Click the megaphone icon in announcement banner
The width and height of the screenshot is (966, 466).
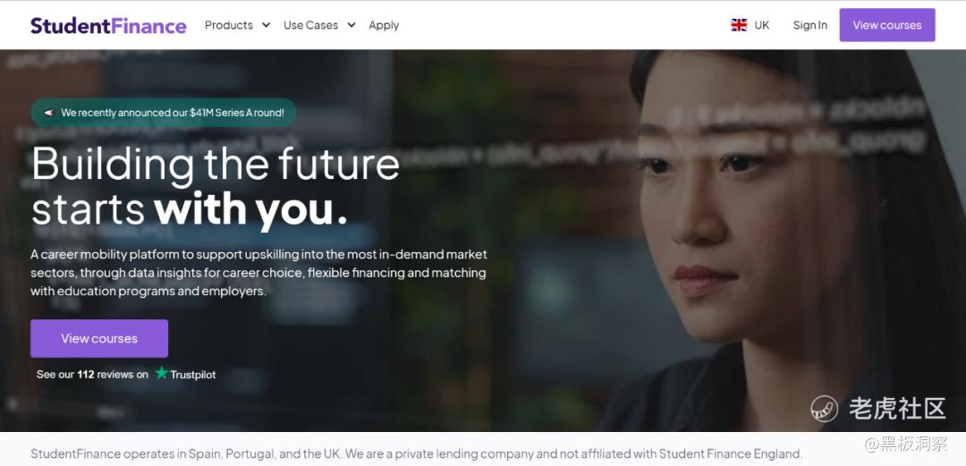tap(49, 113)
